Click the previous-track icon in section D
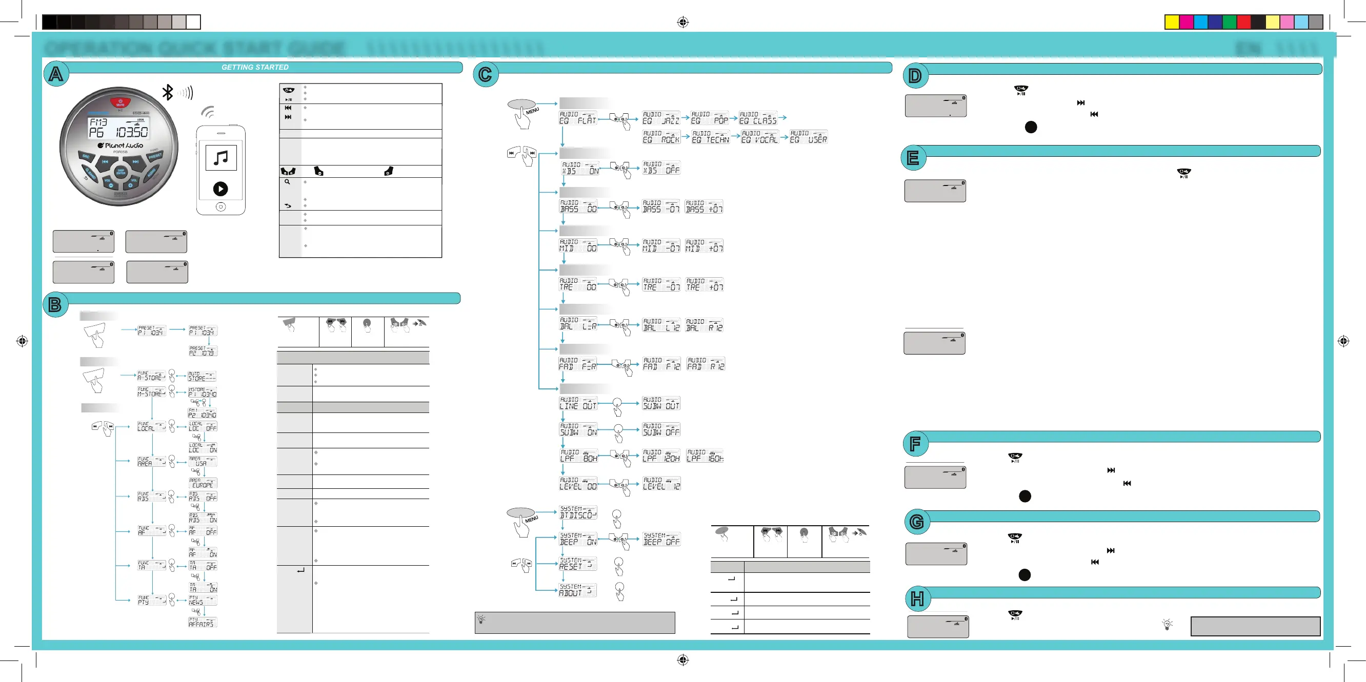This screenshot has width=1366, height=682. [x=1094, y=114]
